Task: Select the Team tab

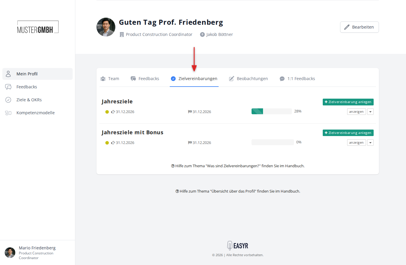Action: (x=110, y=79)
